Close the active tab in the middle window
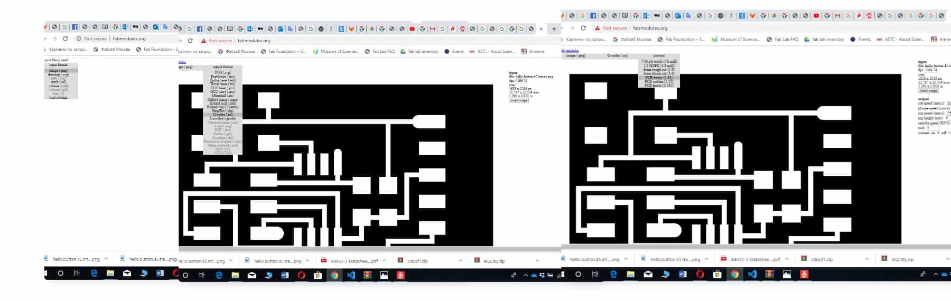The height and width of the screenshot is (301, 951). [541, 29]
